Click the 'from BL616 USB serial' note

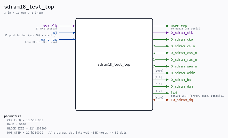tap(41, 42)
